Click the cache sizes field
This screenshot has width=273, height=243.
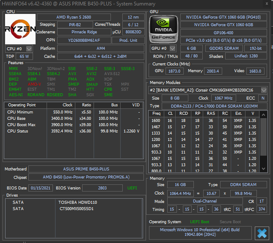click(x=101, y=57)
